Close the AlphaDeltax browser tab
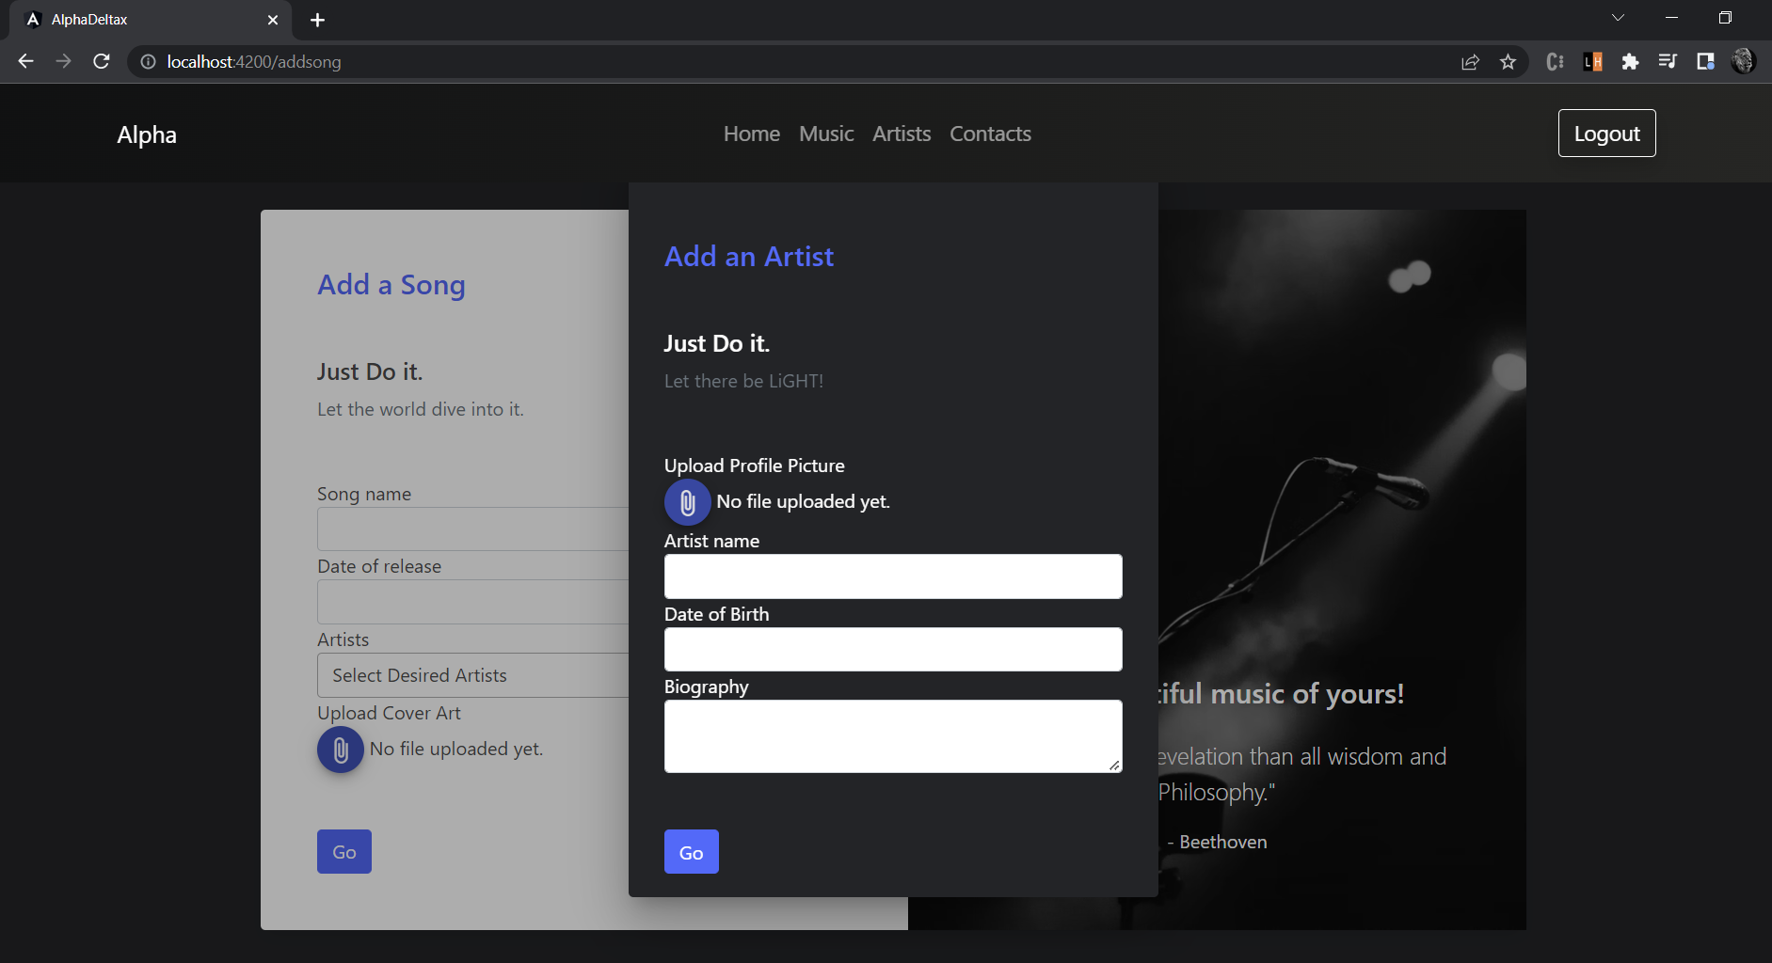Image resolution: width=1772 pixels, height=963 pixels. (x=273, y=20)
